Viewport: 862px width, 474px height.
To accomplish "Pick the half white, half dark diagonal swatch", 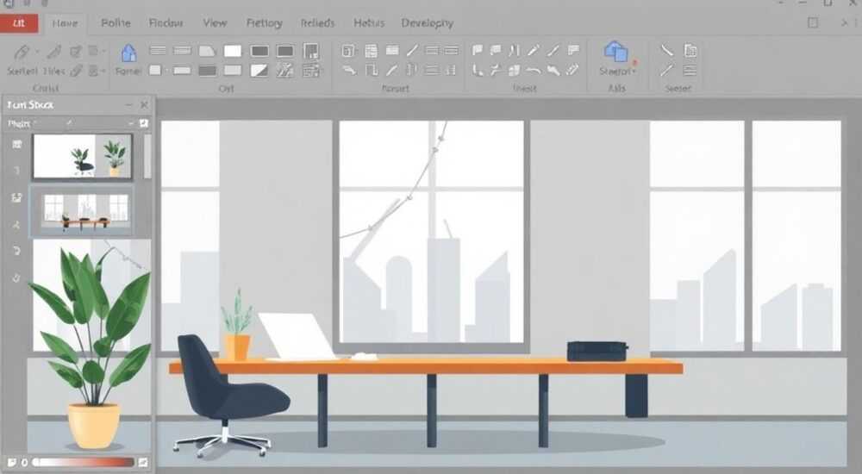I will click(259, 70).
